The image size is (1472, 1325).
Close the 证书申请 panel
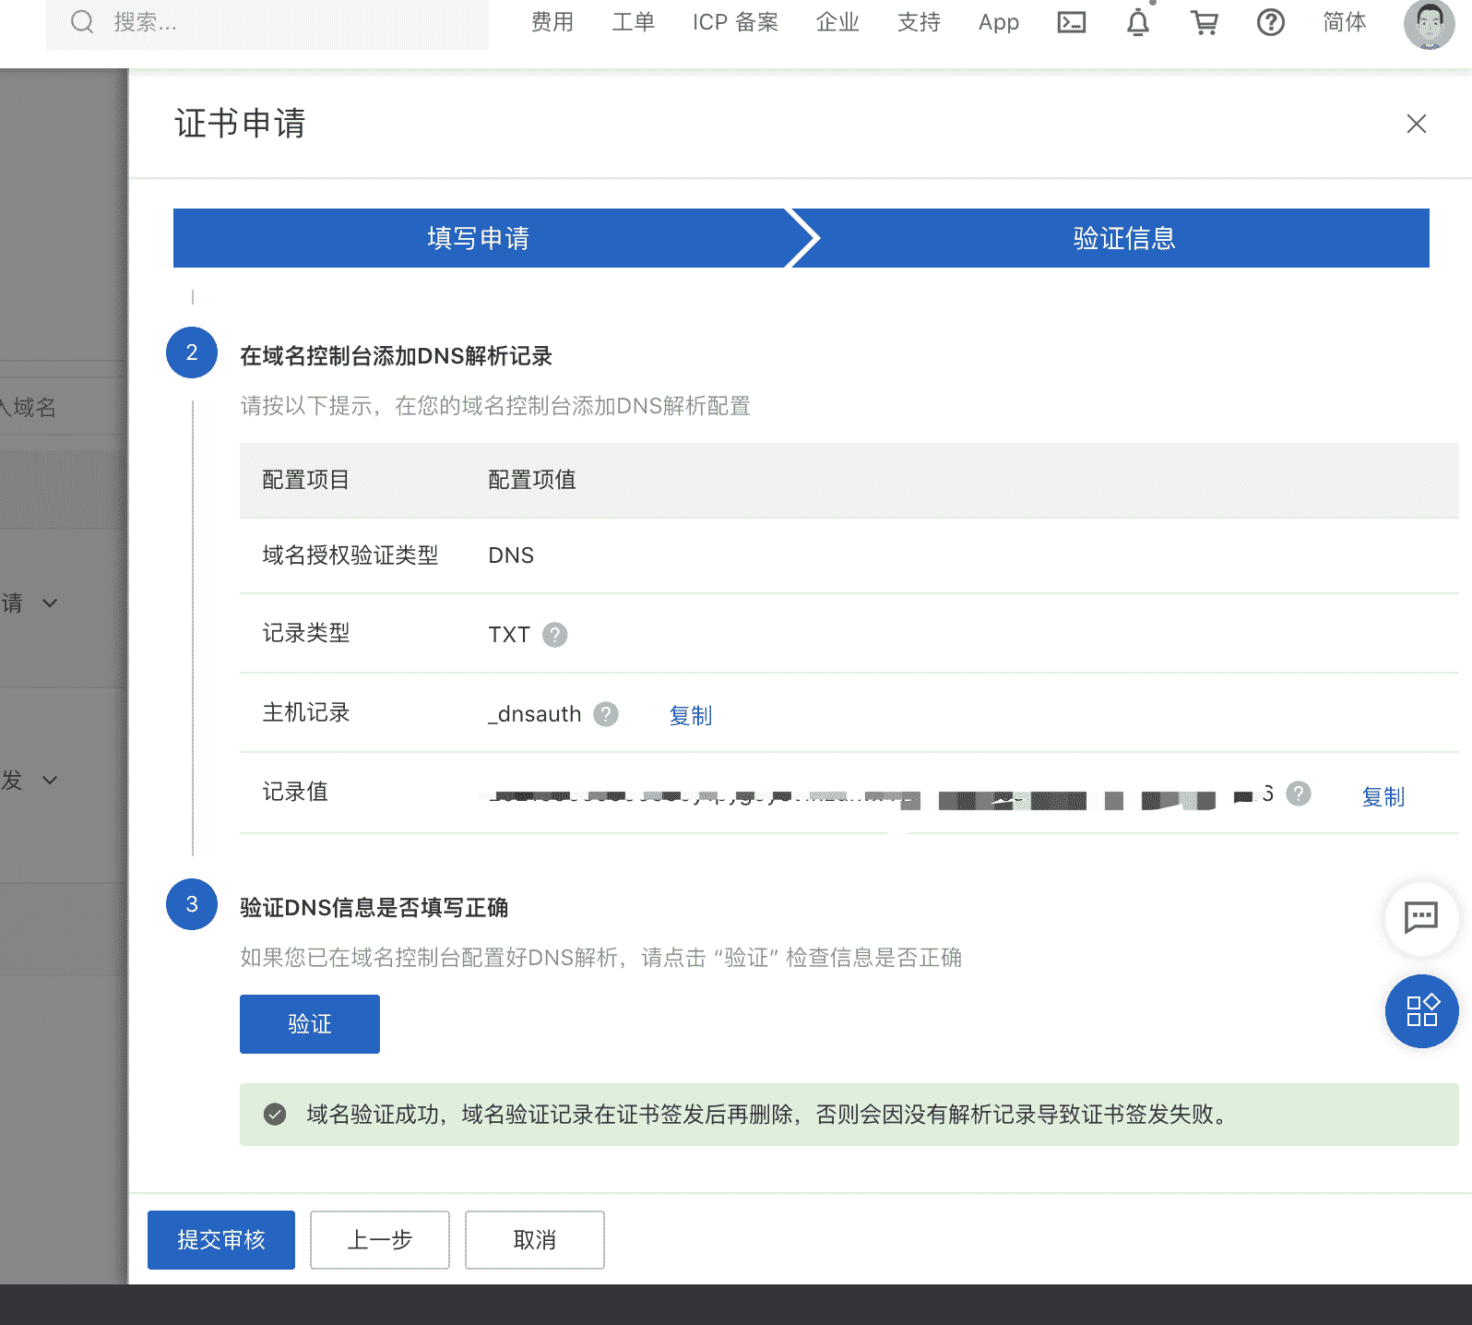(1417, 124)
